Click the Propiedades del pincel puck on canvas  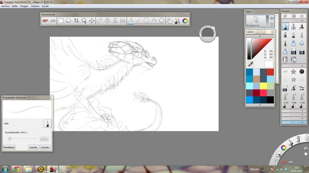pos(208,34)
